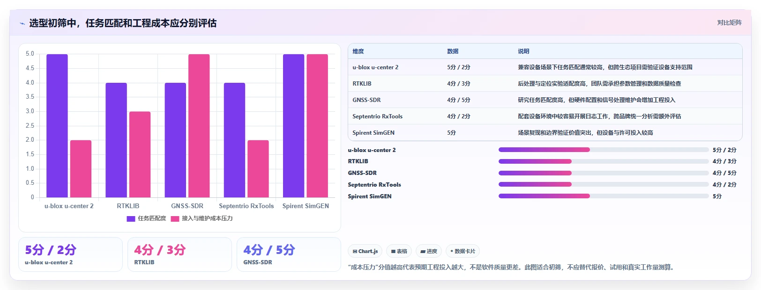Click the Spirent SimGEN x-axis label
The width and height of the screenshot is (761, 290).
pos(306,206)
